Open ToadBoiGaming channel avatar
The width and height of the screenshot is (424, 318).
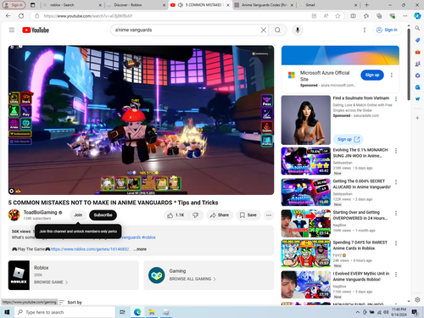click(x=14, y=215)
